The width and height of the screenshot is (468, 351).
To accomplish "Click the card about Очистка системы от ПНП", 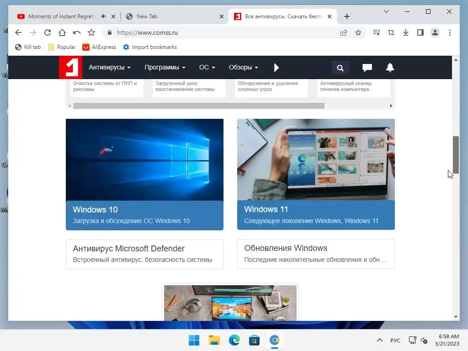I will click(107, 88).
